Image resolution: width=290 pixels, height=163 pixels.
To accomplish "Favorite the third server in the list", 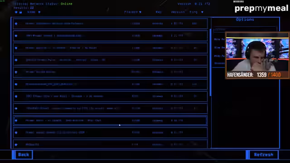I will [16, 48].
